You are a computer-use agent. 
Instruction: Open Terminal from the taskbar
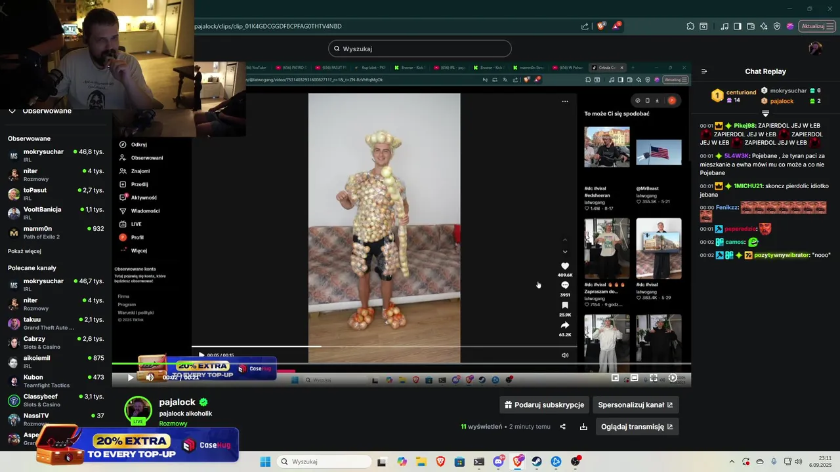(479, 462)
